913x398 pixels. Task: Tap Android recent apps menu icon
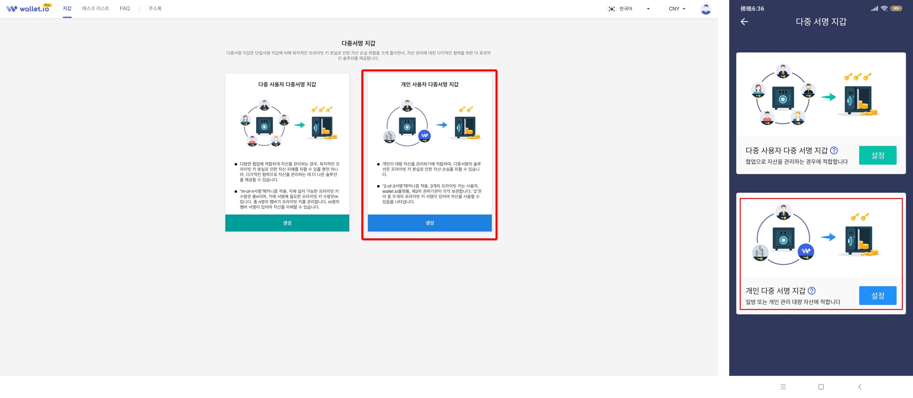[783, 387]
